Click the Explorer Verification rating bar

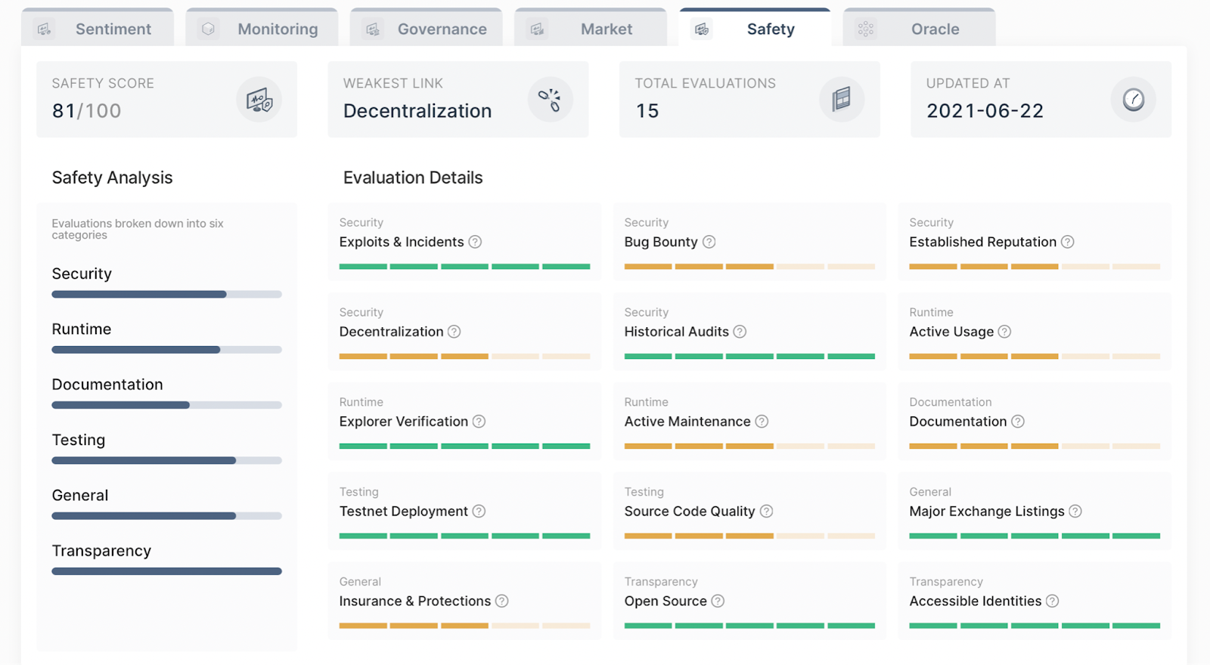464,447
